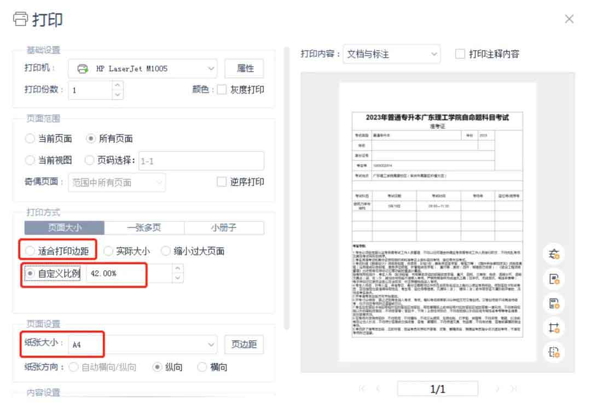Open 打印内容 文档与标注 dropdown

click(x=391, y=54)
